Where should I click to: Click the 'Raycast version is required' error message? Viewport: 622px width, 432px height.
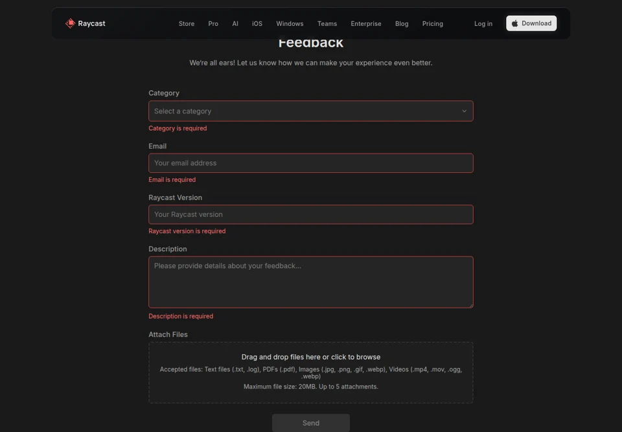(187, 231)
